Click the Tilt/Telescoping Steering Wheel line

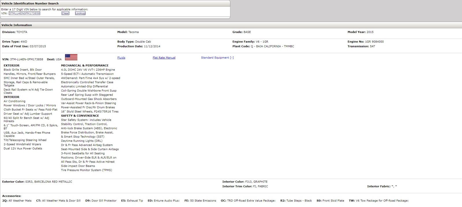(x=25, y=140)
